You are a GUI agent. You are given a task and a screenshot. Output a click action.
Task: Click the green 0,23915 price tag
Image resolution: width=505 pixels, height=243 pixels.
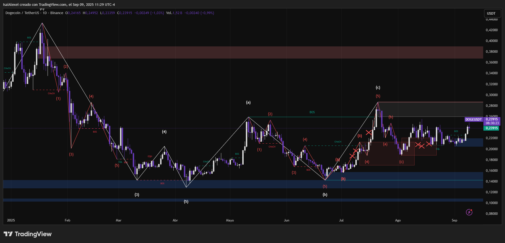point(492,128)
